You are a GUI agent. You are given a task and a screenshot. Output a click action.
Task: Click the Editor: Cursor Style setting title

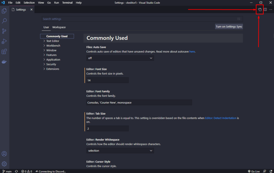[x=98, y=162]
